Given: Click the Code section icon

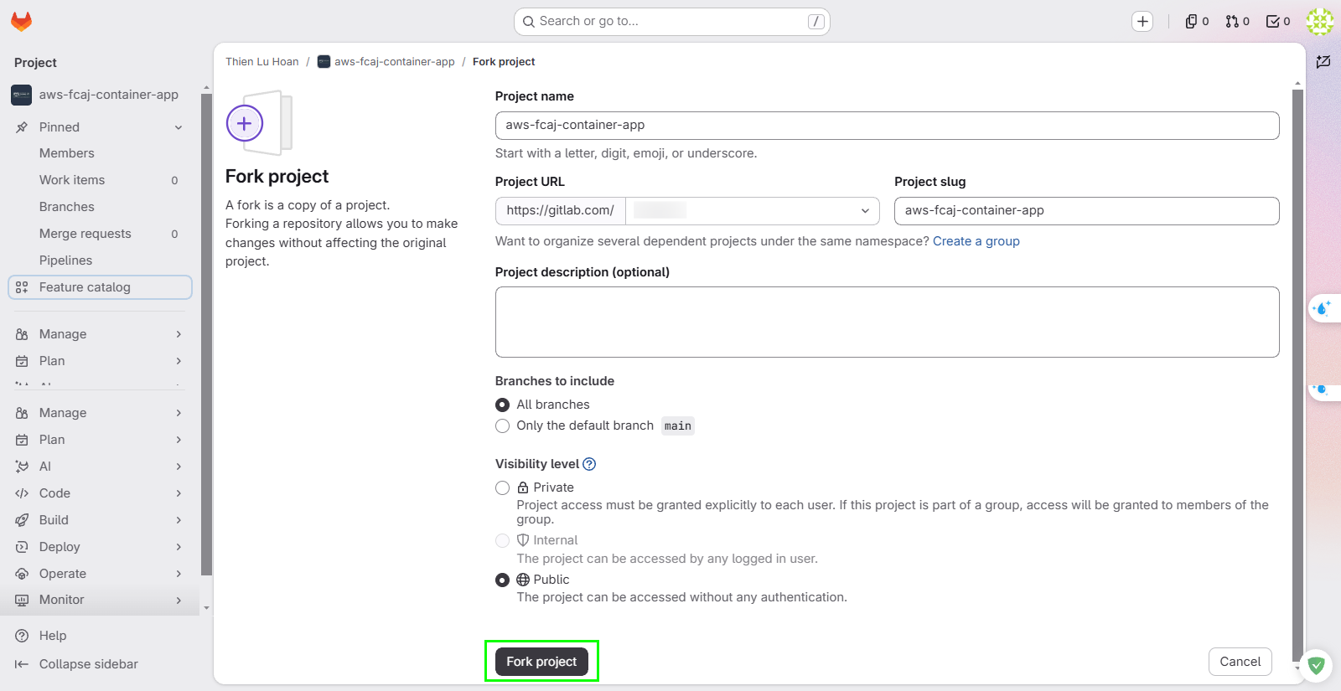Looking at the screenshot, I should pos(22,493).
